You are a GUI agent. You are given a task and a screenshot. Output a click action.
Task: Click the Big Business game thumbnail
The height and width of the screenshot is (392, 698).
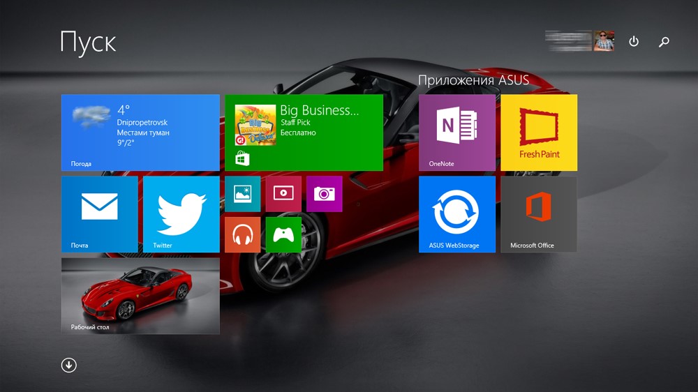(x=255, y=125)
